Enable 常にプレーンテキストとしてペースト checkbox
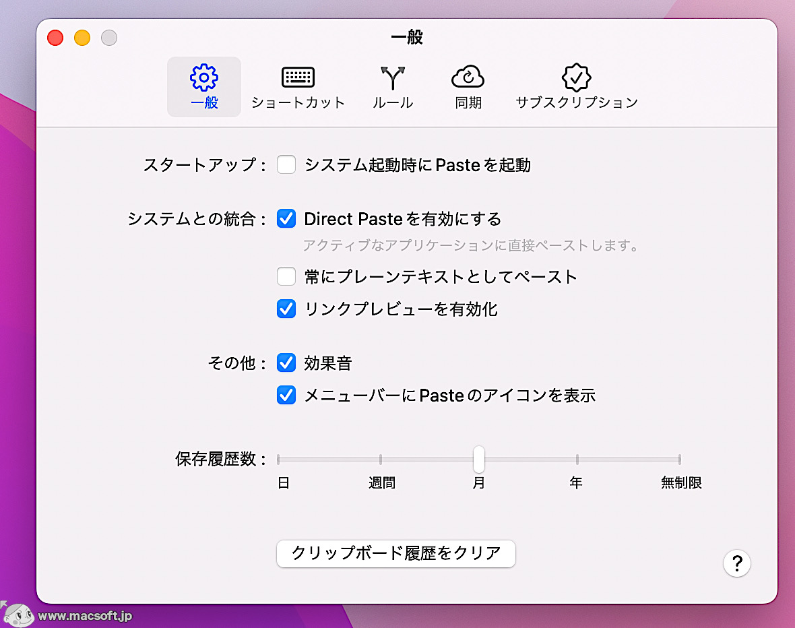Image resolution: width=795 pixels, height=628 pixels. click(x=286, y=276)
